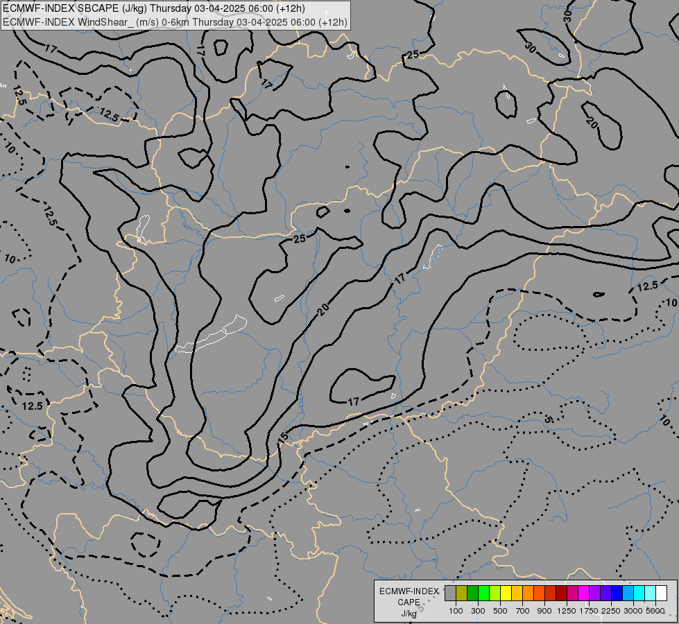Select the legend value 500
This screenshot has width=679, height=624.
[500, 611]
